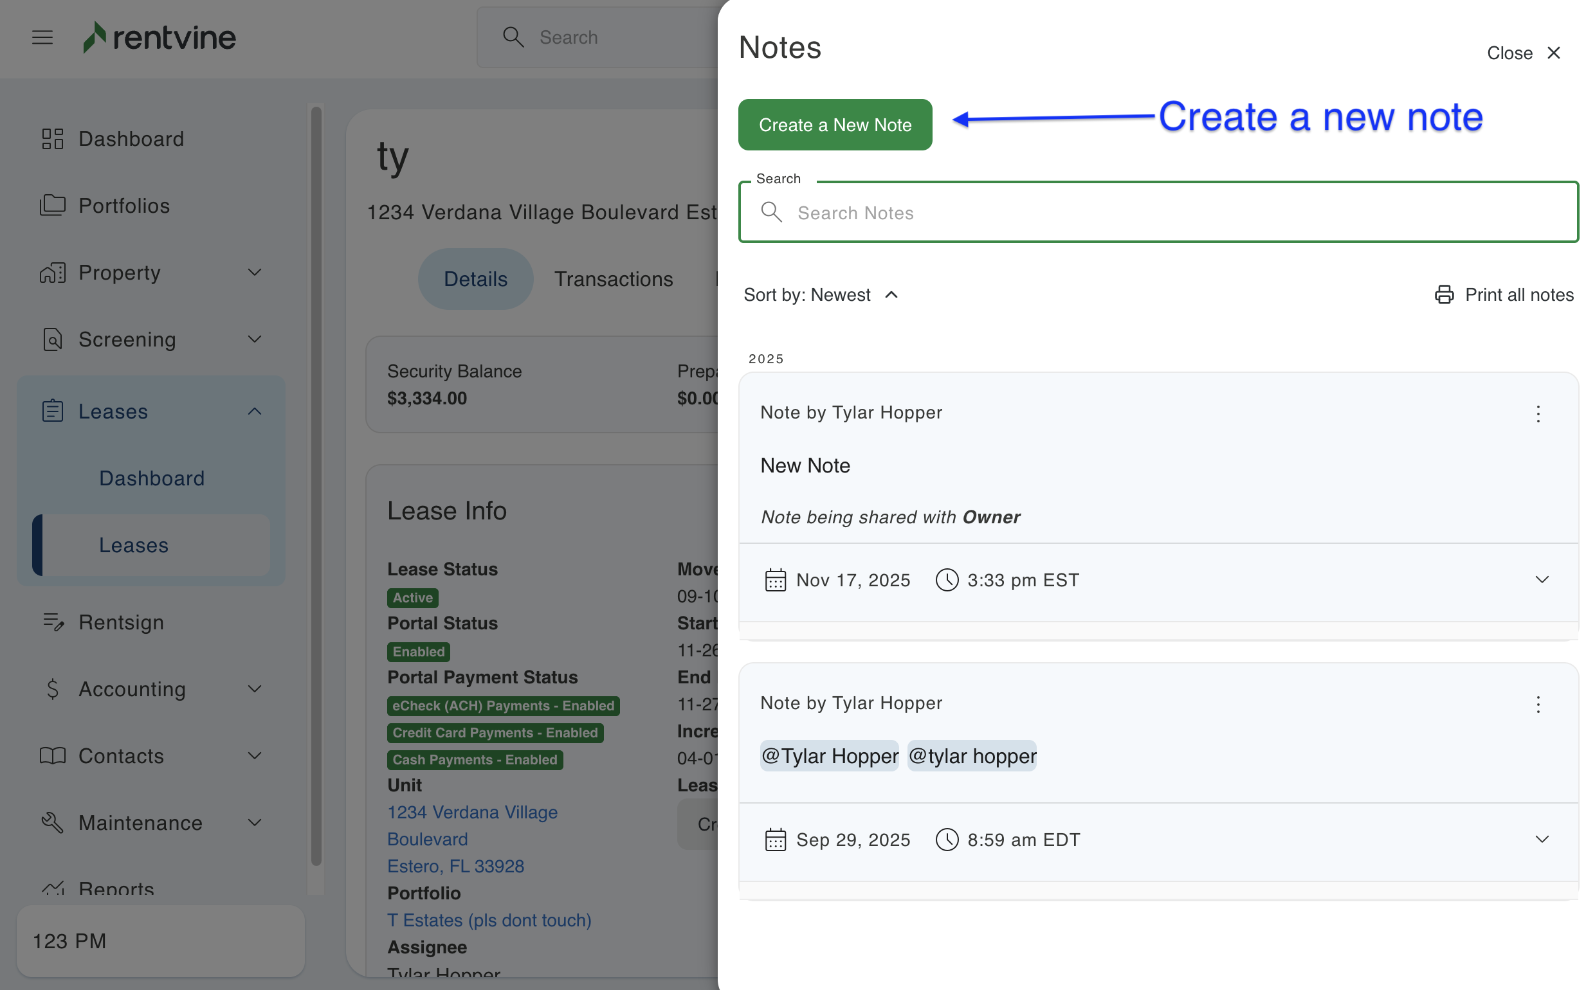1595x990 pixels.
Task: Switch to the Transactions tab
Action: click(x=613, y=279)
